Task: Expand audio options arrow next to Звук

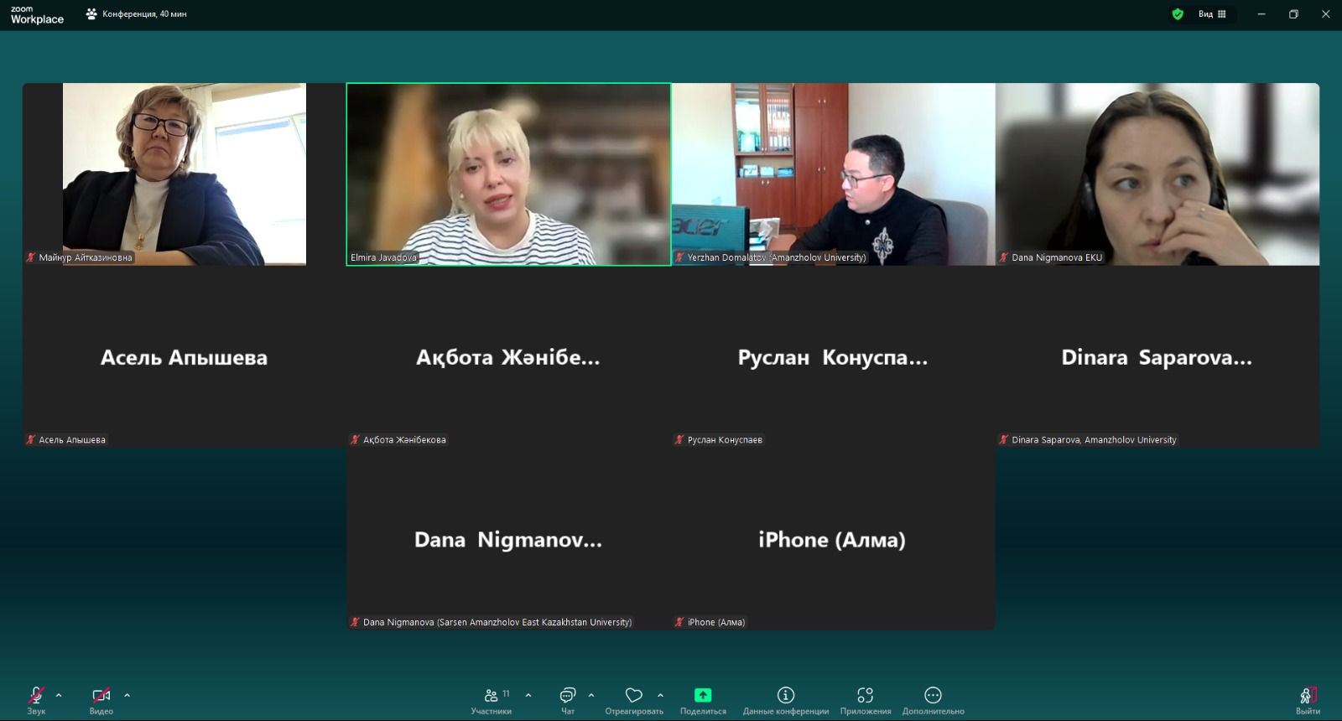Action: pos(59,695)
